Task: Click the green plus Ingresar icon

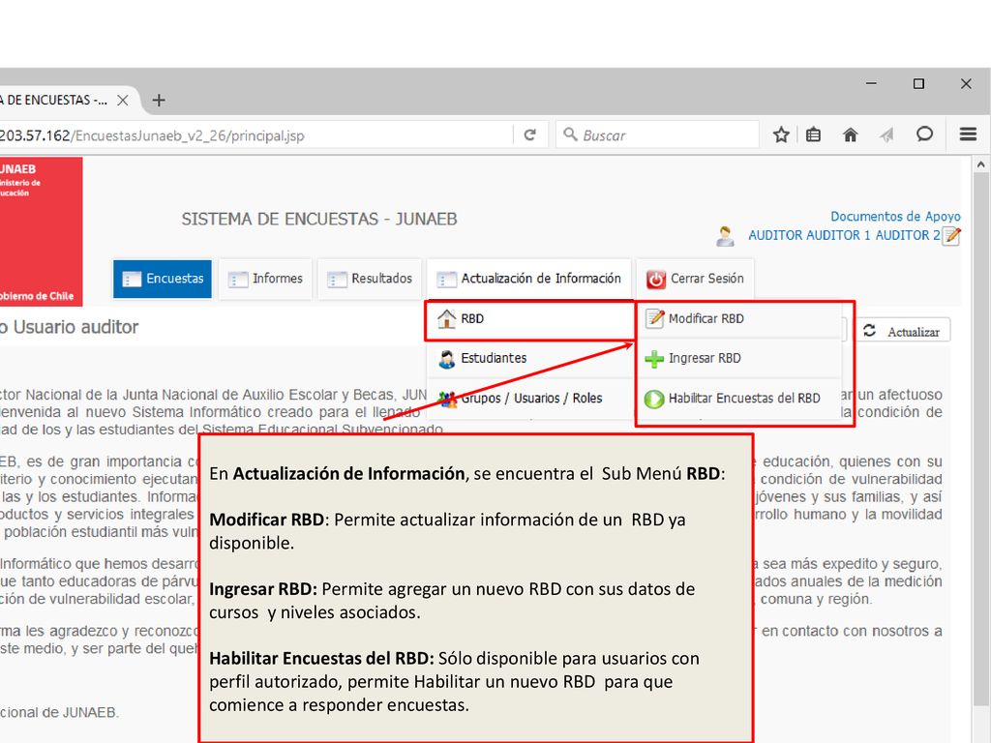Action: [x=654, y=359]
